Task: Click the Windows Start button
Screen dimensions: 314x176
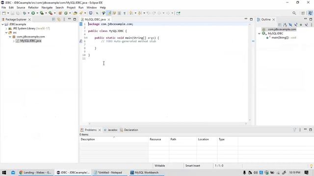Action: [4, 173]
